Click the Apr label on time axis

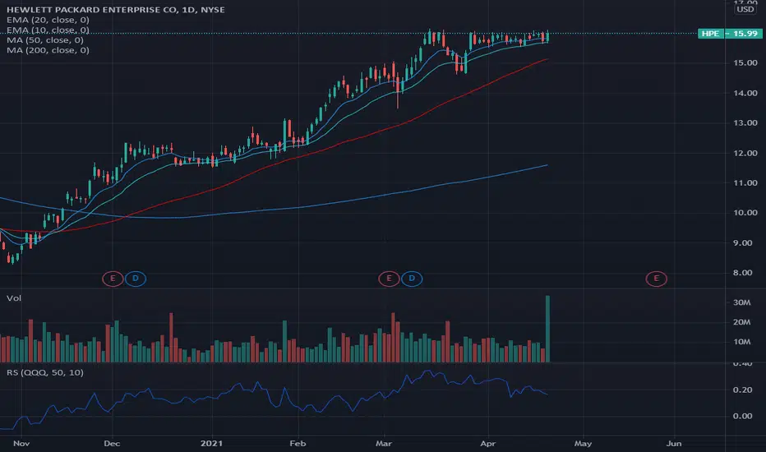point(487,443)
